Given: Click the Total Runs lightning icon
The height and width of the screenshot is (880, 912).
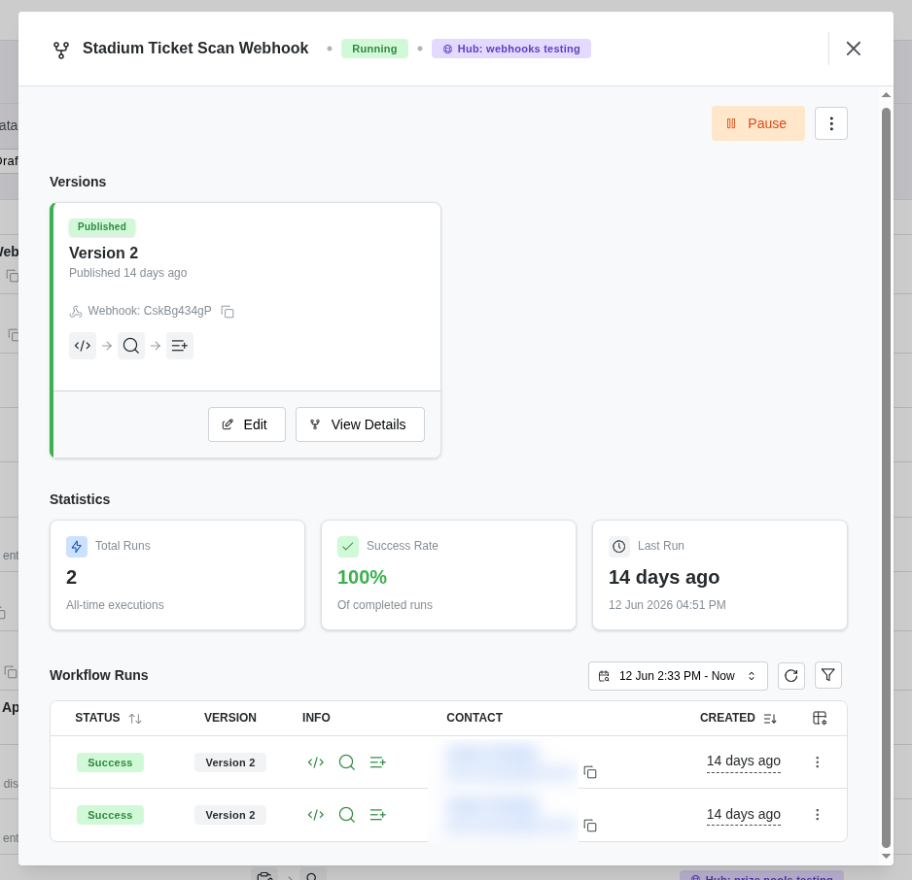Looking at the screenshot, I should pyautogui.click(x=77, y=547).
